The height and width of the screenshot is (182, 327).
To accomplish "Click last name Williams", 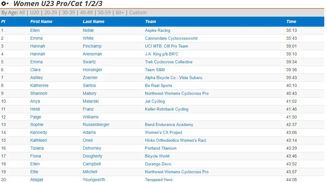I will point(90,117).
